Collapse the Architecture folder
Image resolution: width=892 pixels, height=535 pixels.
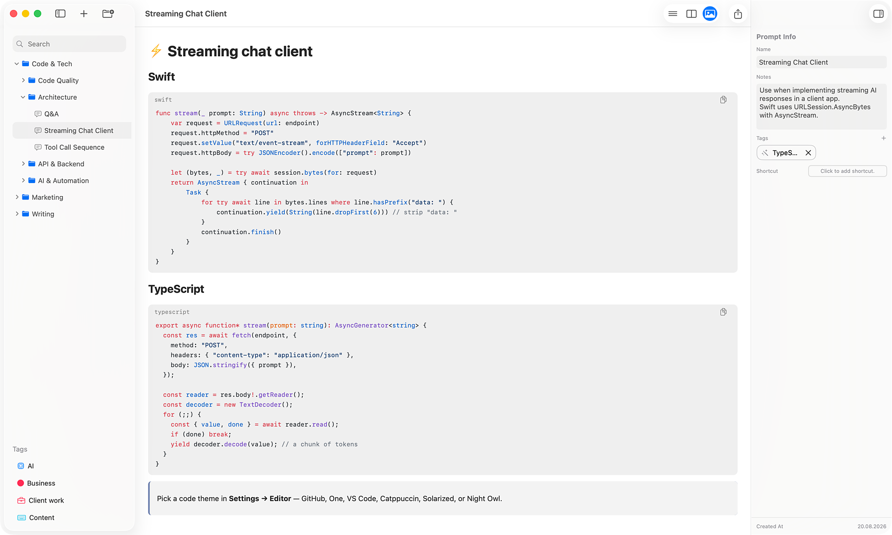click(23, 97)
